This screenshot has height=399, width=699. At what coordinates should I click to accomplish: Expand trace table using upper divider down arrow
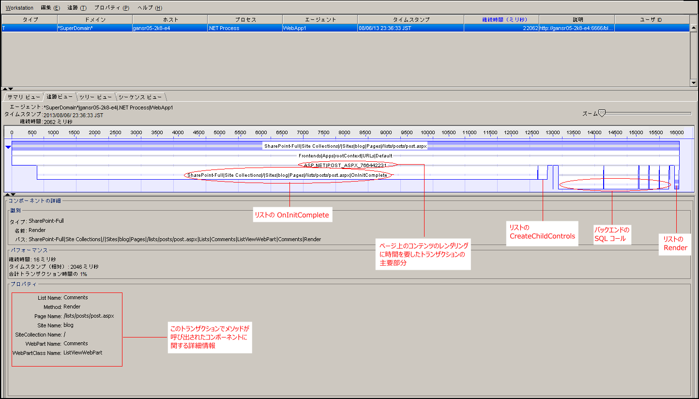click(x=11, y=89)
